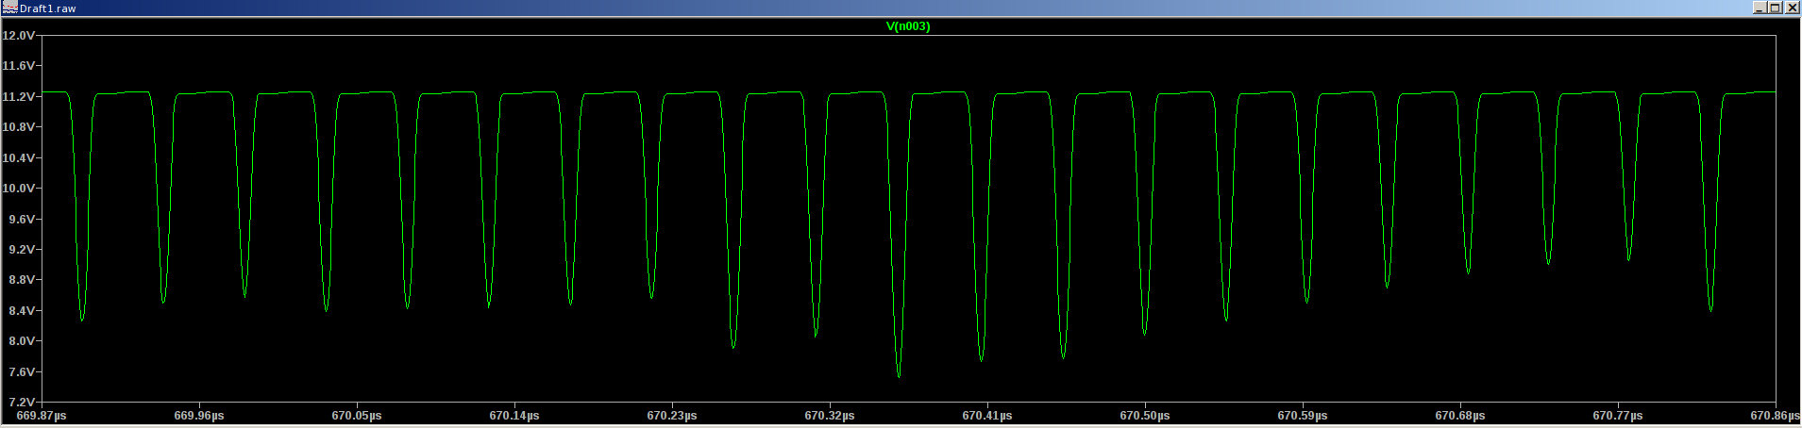Click the 670.59µs time axis label
Screen dimensions: 1802x428
(x=1303, y=416)
